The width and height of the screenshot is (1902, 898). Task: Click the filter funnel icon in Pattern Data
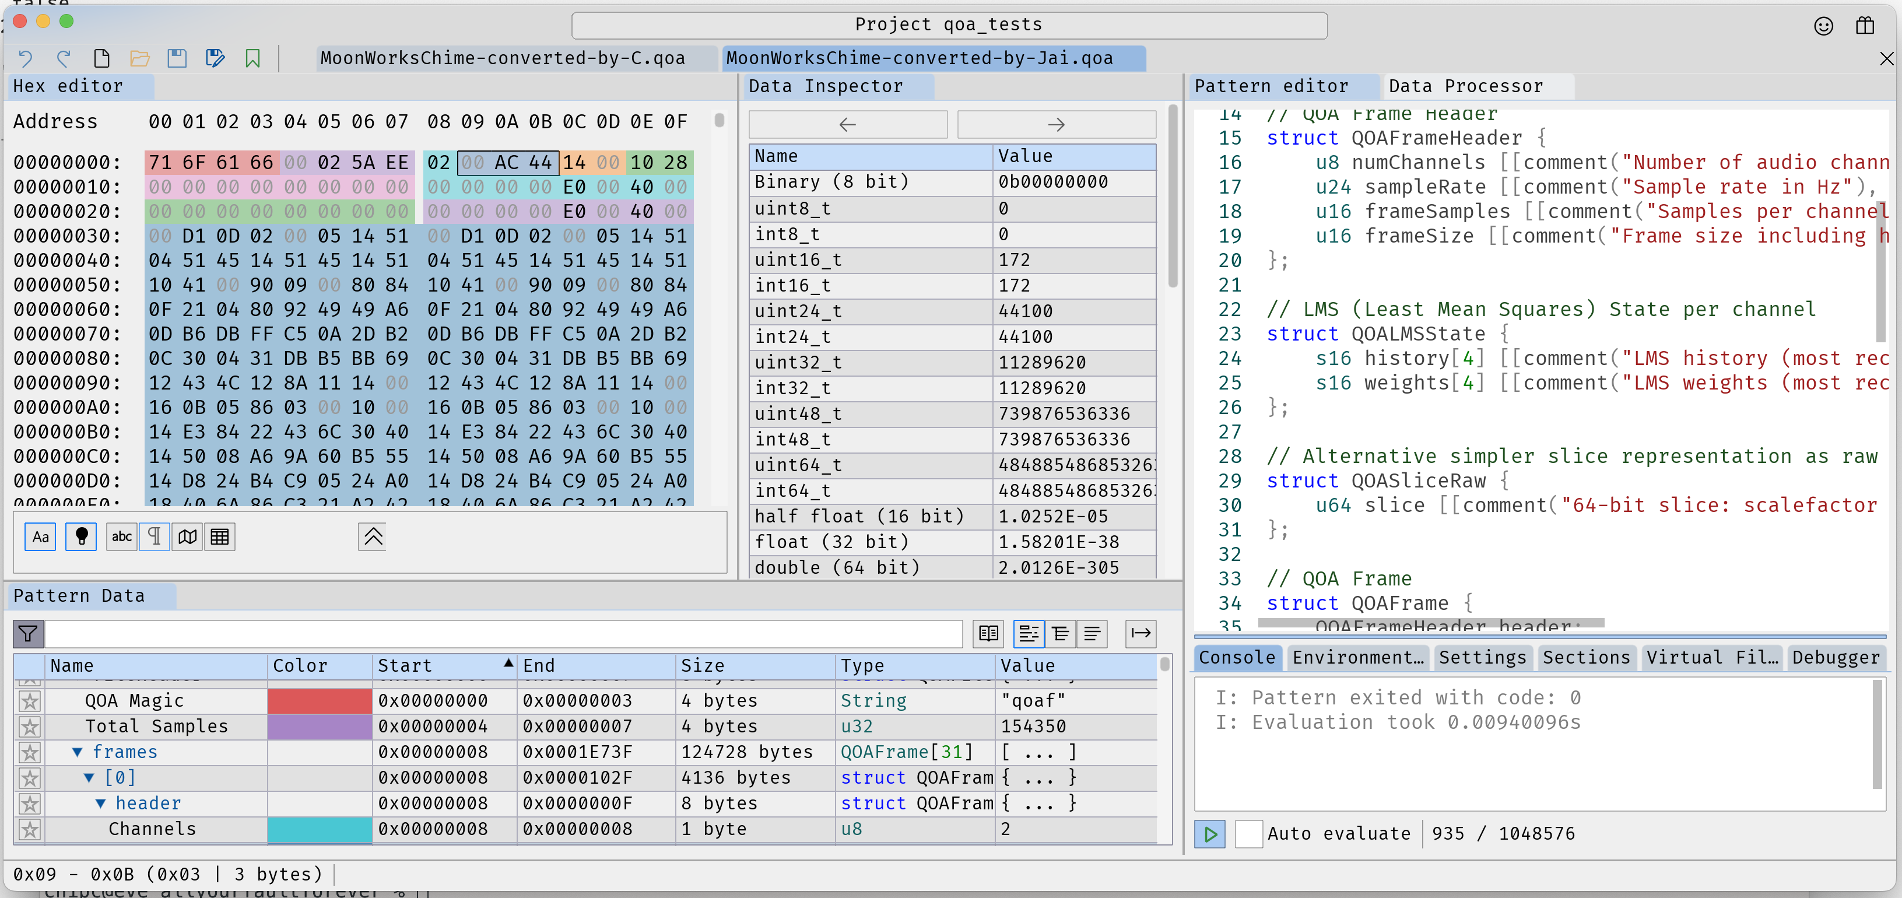point(28,634)
